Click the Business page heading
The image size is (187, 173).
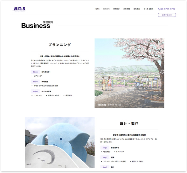click(x=36, y=26)
